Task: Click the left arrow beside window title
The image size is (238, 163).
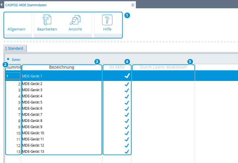Action: point(1,4)
